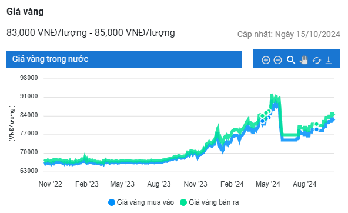
Task: Click the blue legend marker circle
Action: 112,202
